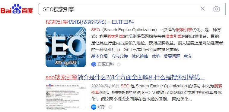Screen dimensions: 229x112
Task: Open the 发展问题 sublink
Action: tap(172, 56)
